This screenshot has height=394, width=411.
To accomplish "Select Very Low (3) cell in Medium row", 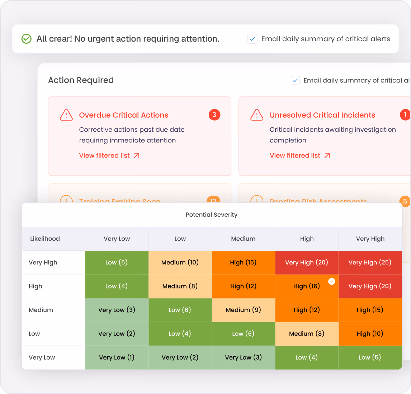I will 117,310.
